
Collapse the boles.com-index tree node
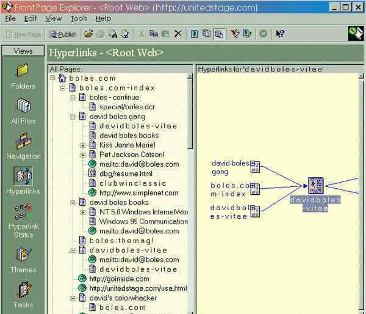63,88
